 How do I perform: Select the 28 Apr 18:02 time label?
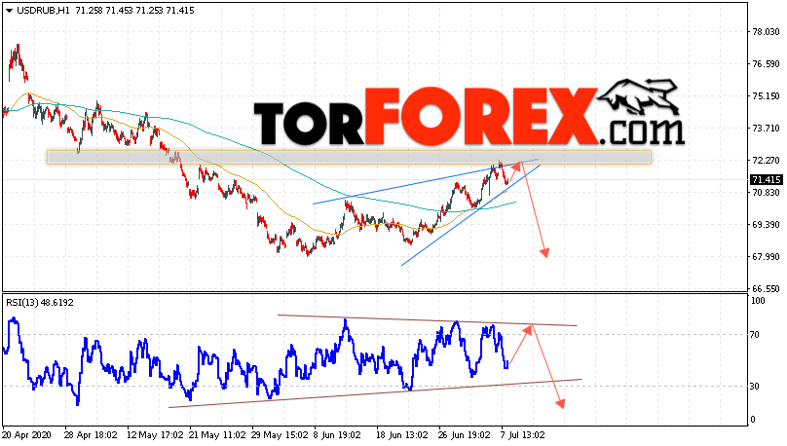91,435
